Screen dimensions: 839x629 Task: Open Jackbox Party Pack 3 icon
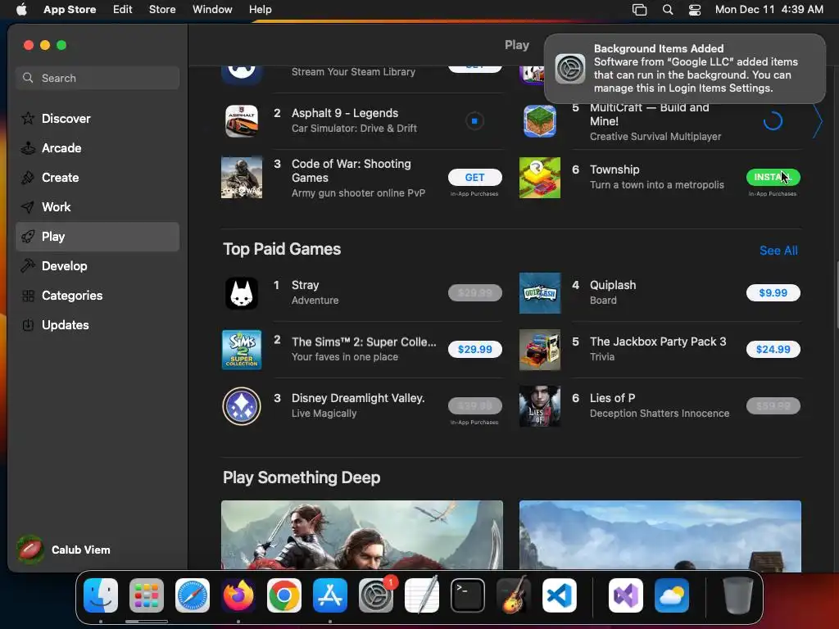point(539,349)
